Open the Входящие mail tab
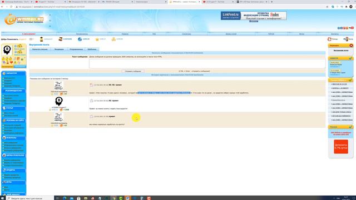Viewport: 356px width, 200px height. pos(59,49)
